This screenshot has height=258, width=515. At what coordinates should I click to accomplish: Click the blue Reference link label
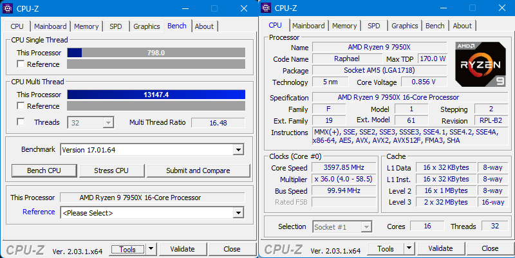click(39, 212)
